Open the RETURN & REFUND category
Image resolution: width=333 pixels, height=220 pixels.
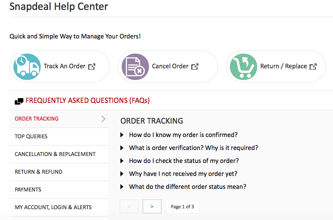point(59,172)
